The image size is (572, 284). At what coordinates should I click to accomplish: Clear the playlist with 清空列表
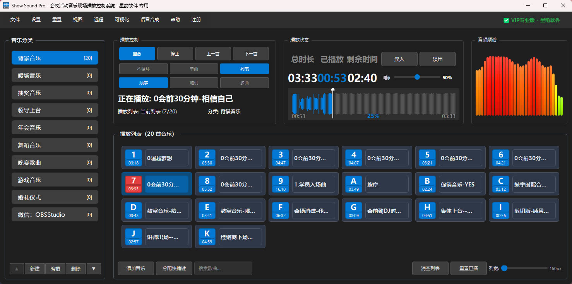tap(430, 268)
